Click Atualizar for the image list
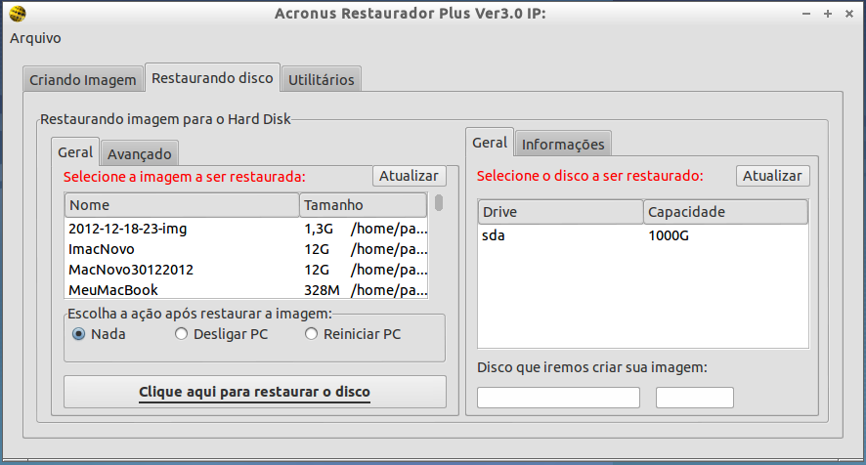The image size is (866, 465). pos(409,176)
